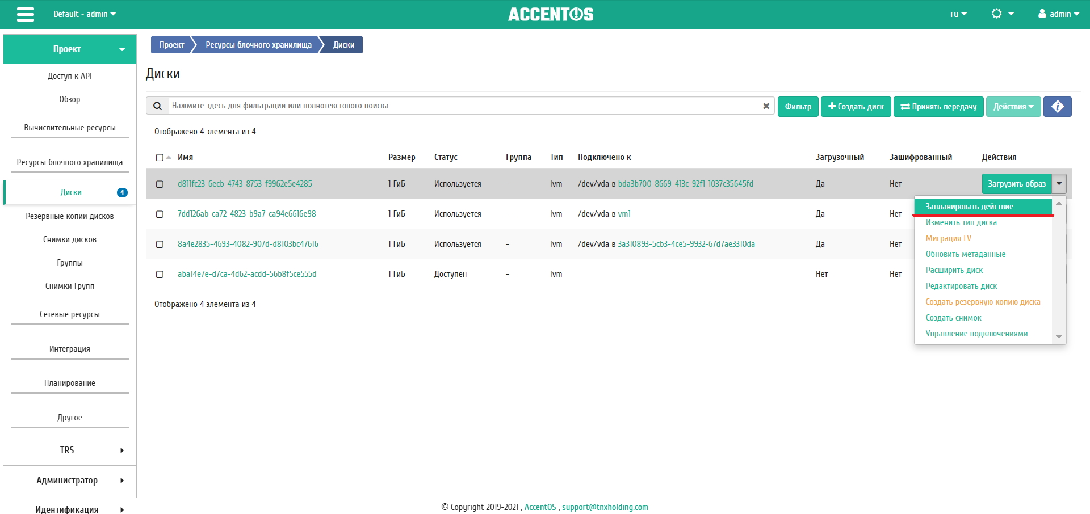1090x514 pixels.
Task: Choose Запланировать действие from the menu
Action: [969, 207]
